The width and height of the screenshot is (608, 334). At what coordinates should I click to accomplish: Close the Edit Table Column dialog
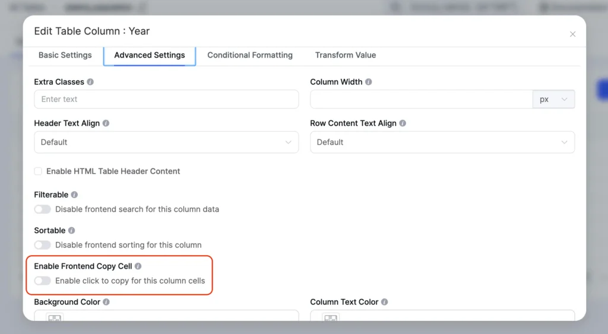[x=572, y=34]
